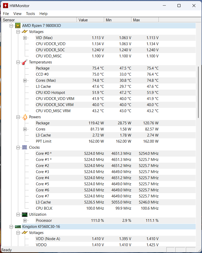Select the CPU VDDCR_VDD VRM row
Image resolution: width=202 pixels, height=253 pixels.
(115, 99)
